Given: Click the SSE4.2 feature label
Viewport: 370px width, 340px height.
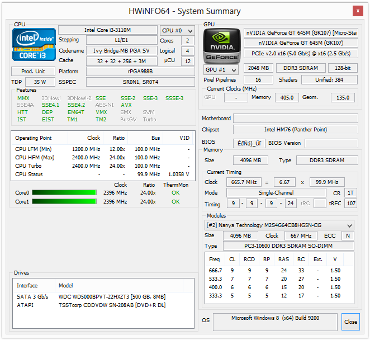Looking at the screenshot, I should [x=76, y=105].
